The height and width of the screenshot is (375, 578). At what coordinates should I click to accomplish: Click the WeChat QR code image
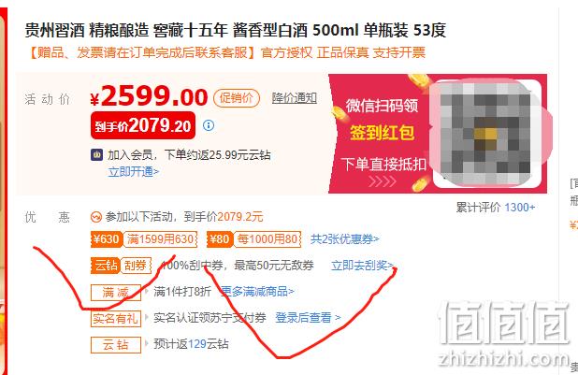tap(486, 134)
